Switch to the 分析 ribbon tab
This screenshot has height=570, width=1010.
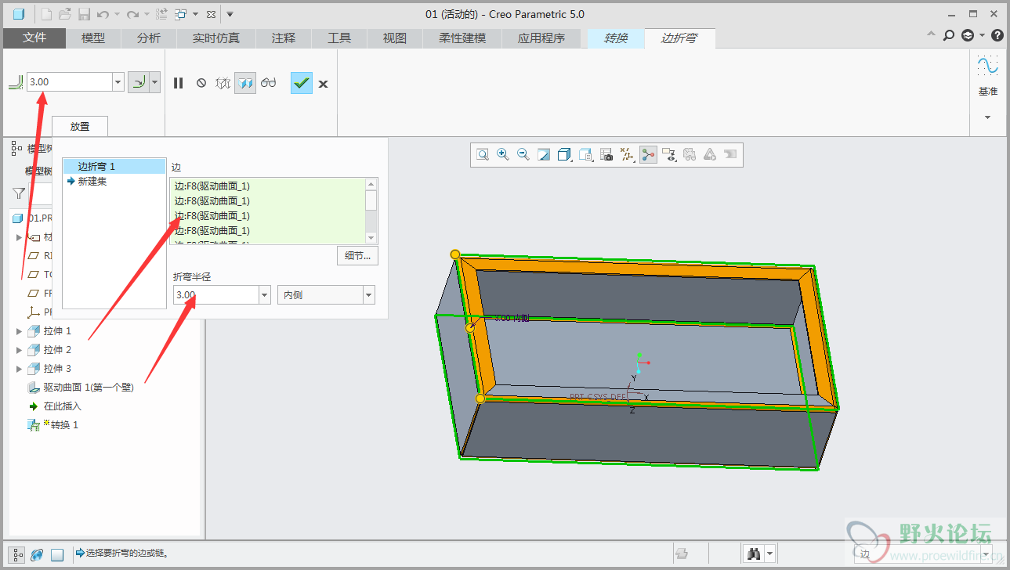click(x=149, y=38)
